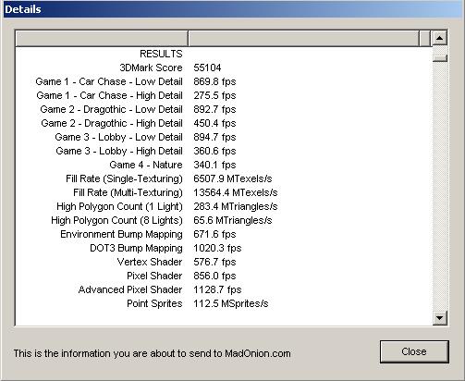This screenshot has width=465, height=381.
Task: Select Game 2 Dragothic High Detail row
Action: [x=224, y=123]
